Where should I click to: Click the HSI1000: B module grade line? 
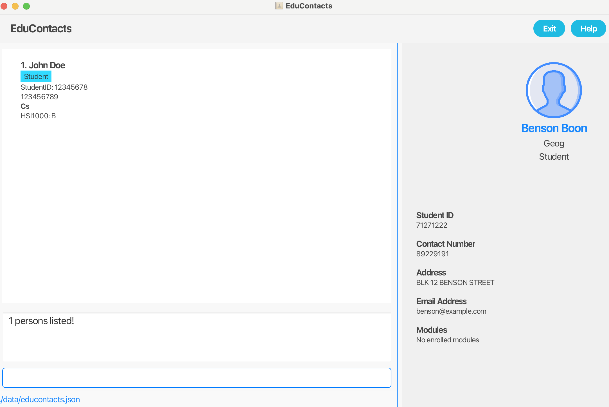point(38,116)
